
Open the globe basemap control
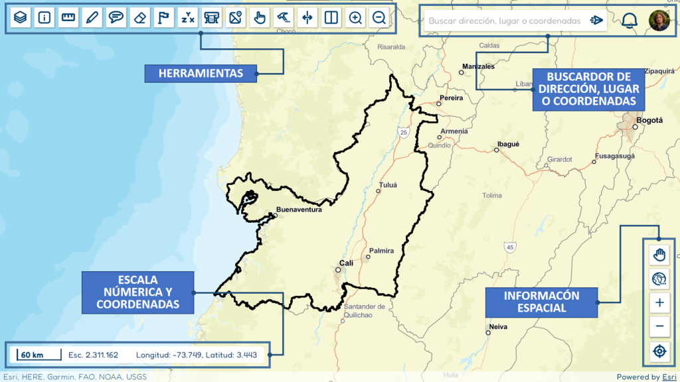click(x=659, y=279)
